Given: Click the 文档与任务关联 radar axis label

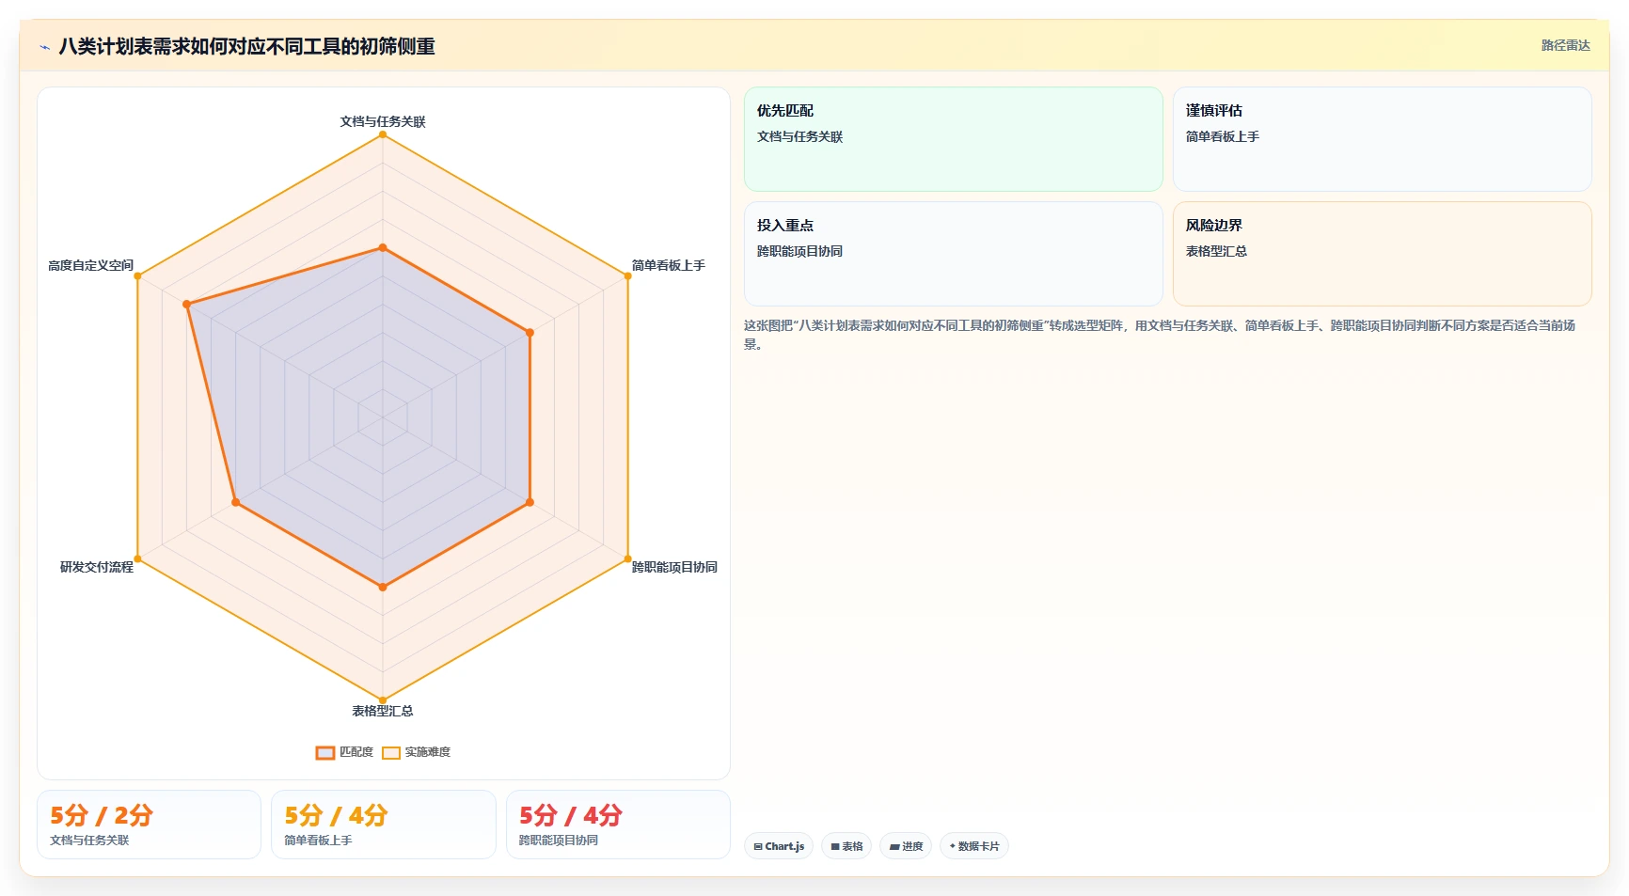Looking at the screenshot, I should pyautogui.click(x=383, y=121).
